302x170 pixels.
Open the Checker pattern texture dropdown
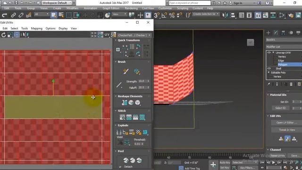134,35
